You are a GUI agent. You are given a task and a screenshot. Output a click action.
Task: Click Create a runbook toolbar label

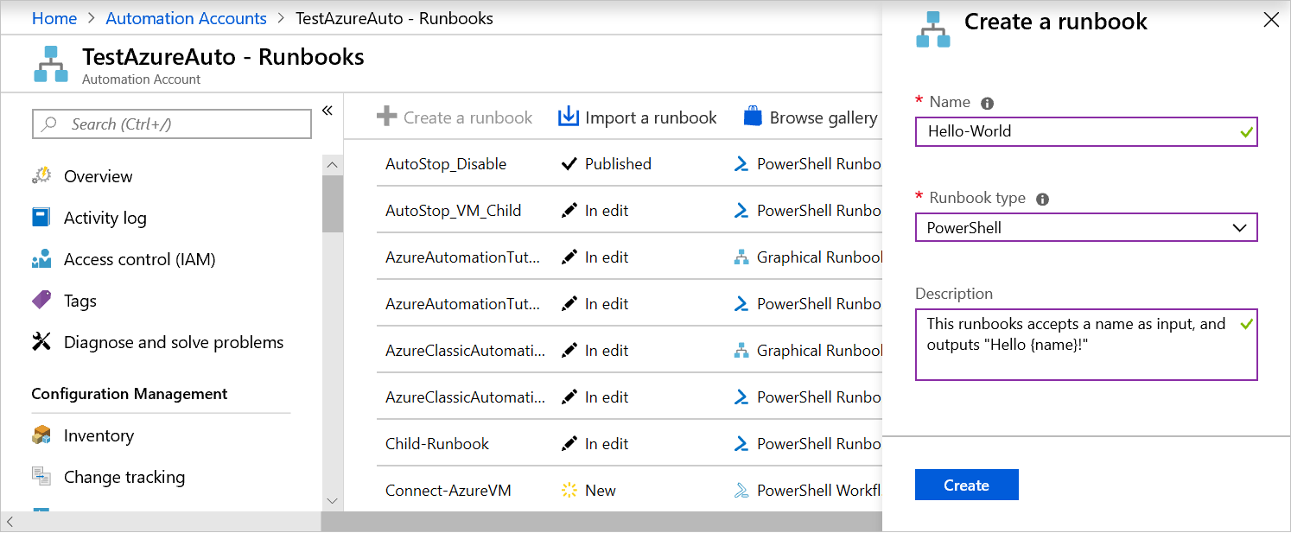tap(468, 117)
